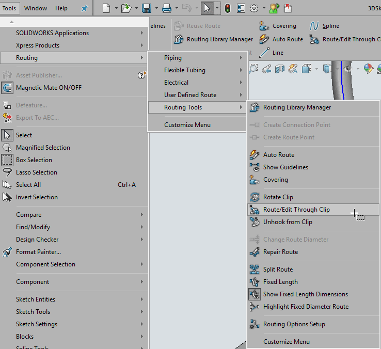Expand the Find/Modify submenu

click(x=74, y=227)
